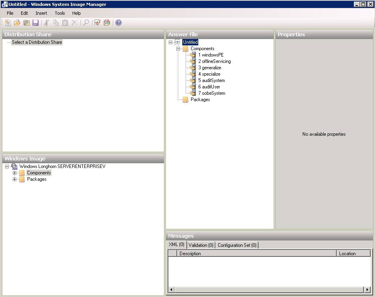375x297 pixels.
Task: Click the Untitled answer file document icon
Action: [x=178, y=42]
